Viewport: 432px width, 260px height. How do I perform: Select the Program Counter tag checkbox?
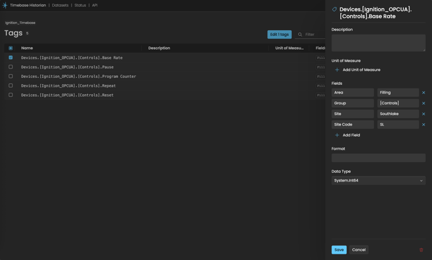pos(11,76)
